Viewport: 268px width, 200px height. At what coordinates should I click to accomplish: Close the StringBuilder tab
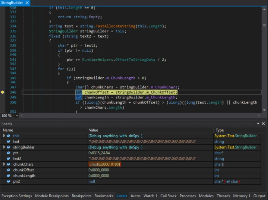(27, 3)
